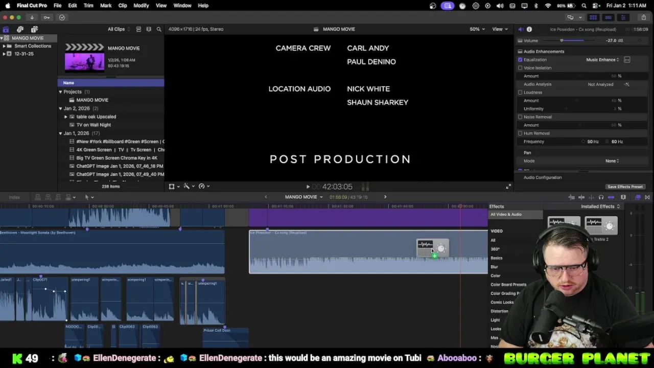Click the Import Media arrow button

point(32,17)
